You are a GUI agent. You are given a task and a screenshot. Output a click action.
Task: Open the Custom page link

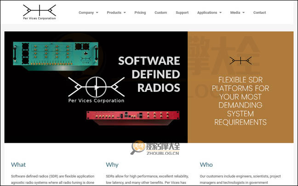click(x=160, y=12)
